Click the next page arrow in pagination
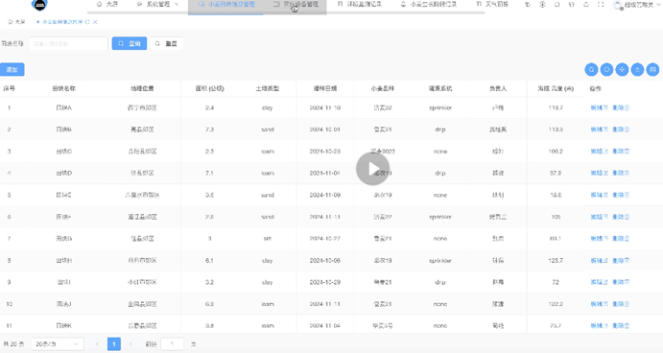 point(130,344)
